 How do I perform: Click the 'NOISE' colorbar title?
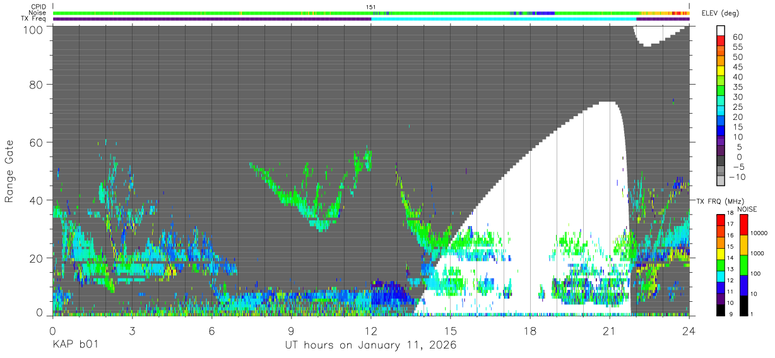(x=748, y=209)
